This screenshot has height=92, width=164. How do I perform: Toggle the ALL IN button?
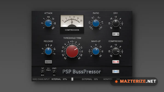(116, 62)
